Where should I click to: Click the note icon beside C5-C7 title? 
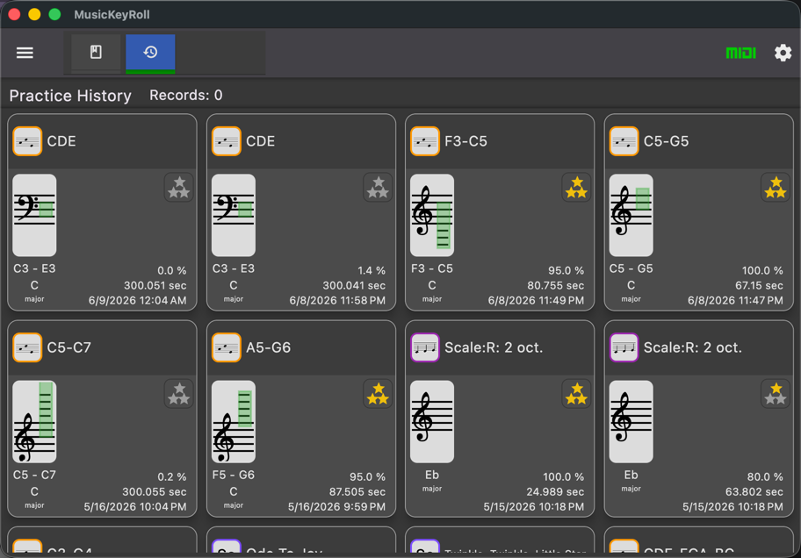pos(27,347)
